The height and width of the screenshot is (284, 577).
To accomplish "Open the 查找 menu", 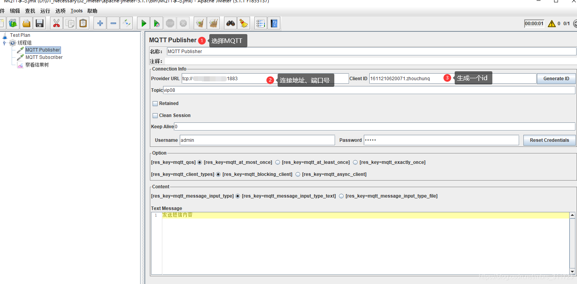I will (x=30, y=11).
